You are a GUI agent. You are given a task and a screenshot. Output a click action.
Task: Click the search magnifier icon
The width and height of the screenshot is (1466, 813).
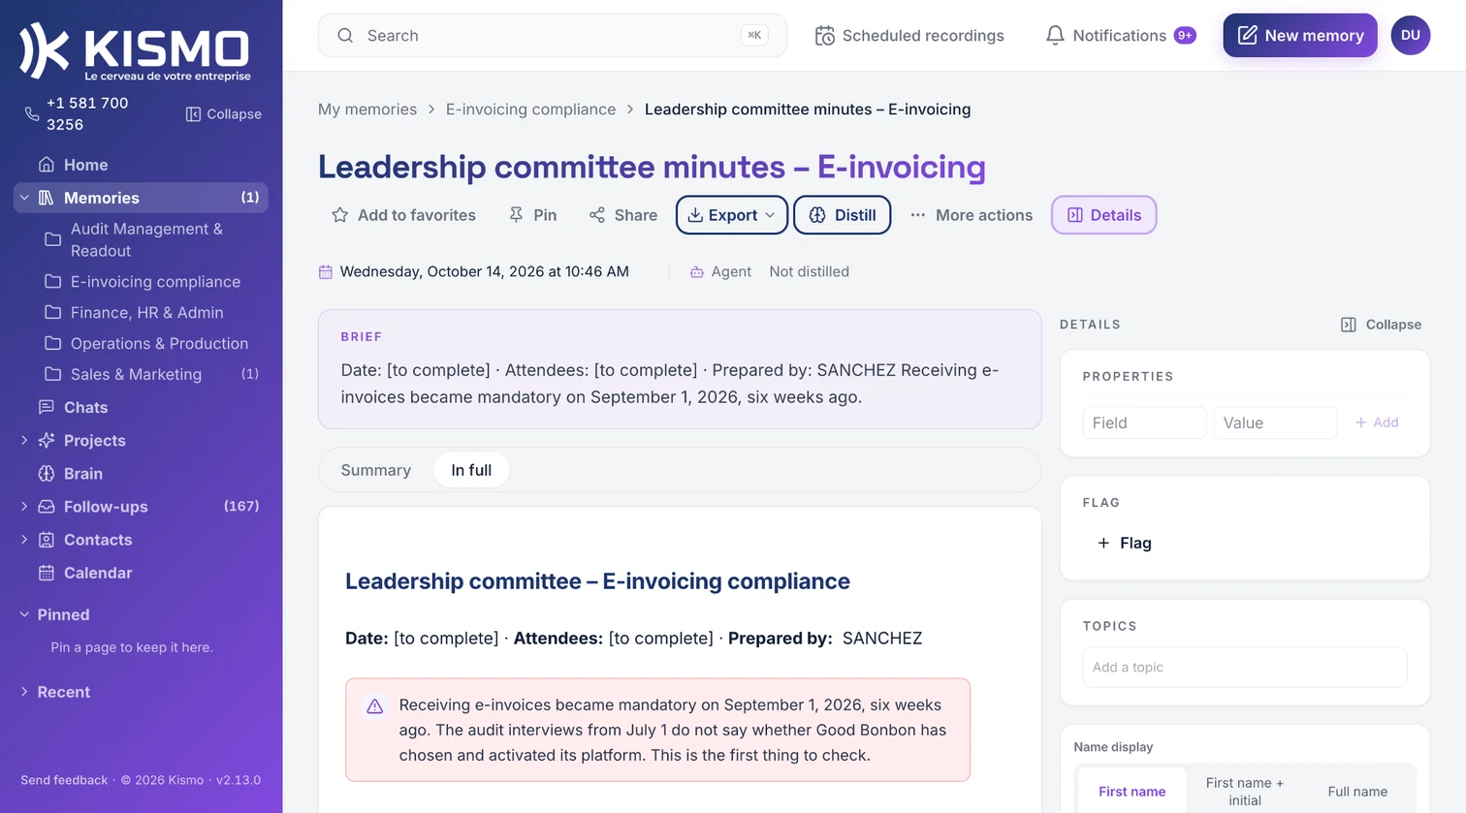[345, 36]
